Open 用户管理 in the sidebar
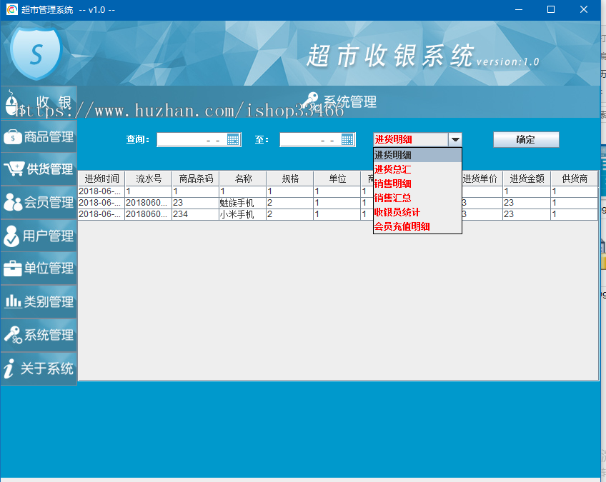Image resolution: width=606 pixels, height=482 pixels. [x=39, y=236]
